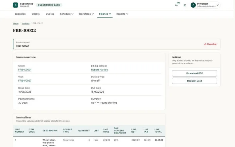Click the Line Total column header

pos(158,131)
